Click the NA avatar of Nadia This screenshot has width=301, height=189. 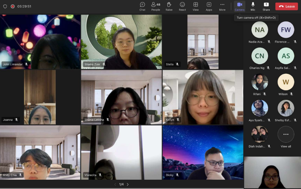point(260,30)
